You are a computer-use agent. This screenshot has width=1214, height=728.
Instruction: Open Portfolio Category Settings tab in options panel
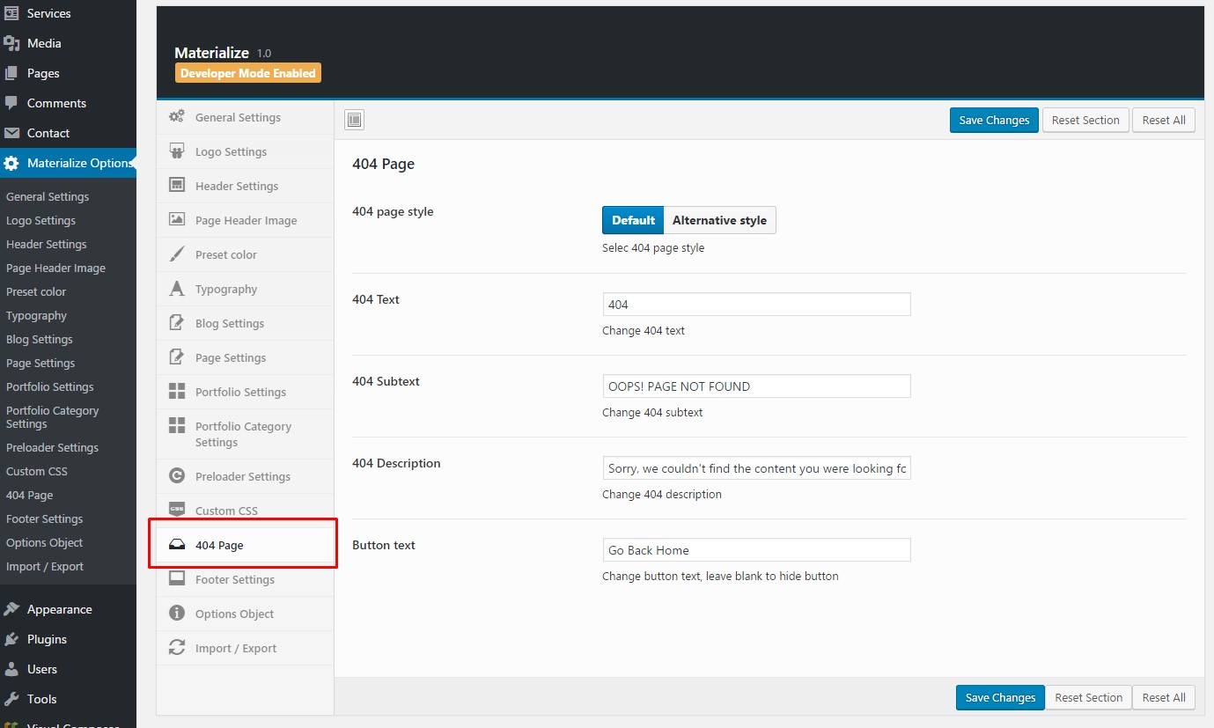(x=246, y=434)
